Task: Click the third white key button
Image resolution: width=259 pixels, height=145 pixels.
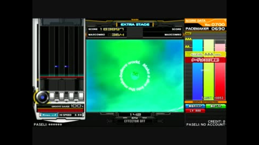Action: pyautogui.click(x=71, y=96)
